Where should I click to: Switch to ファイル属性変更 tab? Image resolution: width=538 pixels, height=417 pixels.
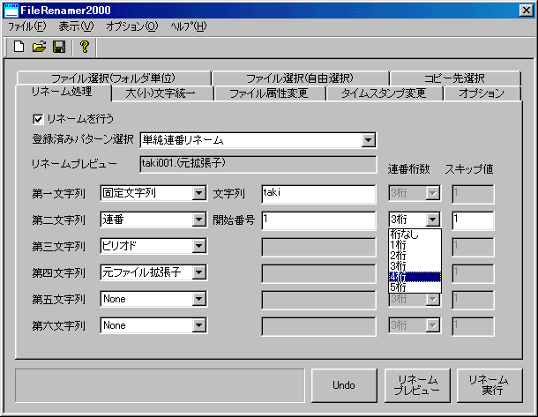click(x=269, y=93)
